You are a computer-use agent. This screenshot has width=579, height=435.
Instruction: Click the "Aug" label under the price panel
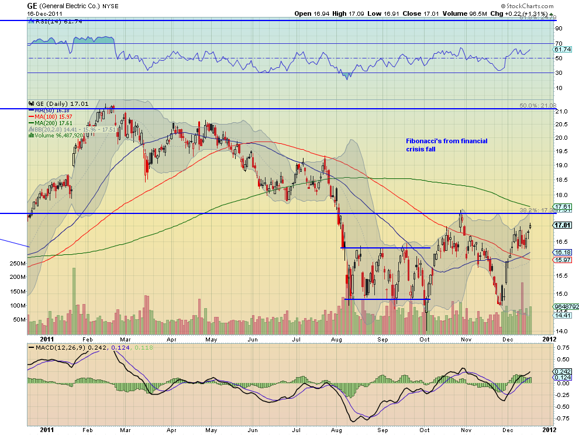[336, 340]
